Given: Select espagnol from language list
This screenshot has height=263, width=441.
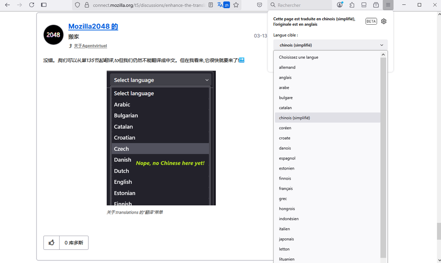Looking at the screenshot, I should [x=328, y=158].
